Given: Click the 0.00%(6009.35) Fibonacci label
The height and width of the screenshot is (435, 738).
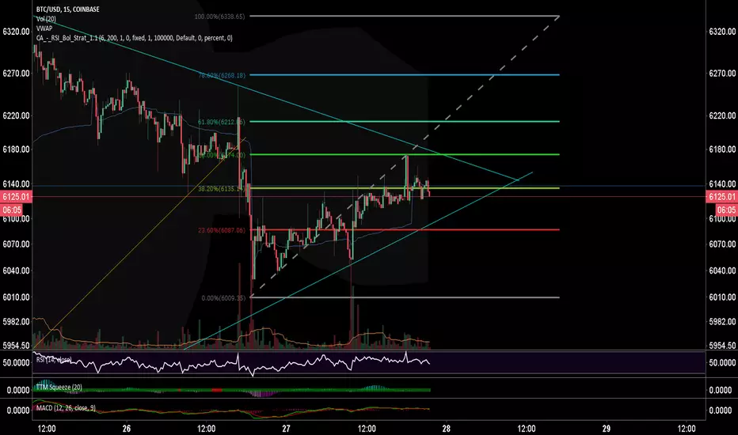Looking at the screenshot, I should coord(223,298).
